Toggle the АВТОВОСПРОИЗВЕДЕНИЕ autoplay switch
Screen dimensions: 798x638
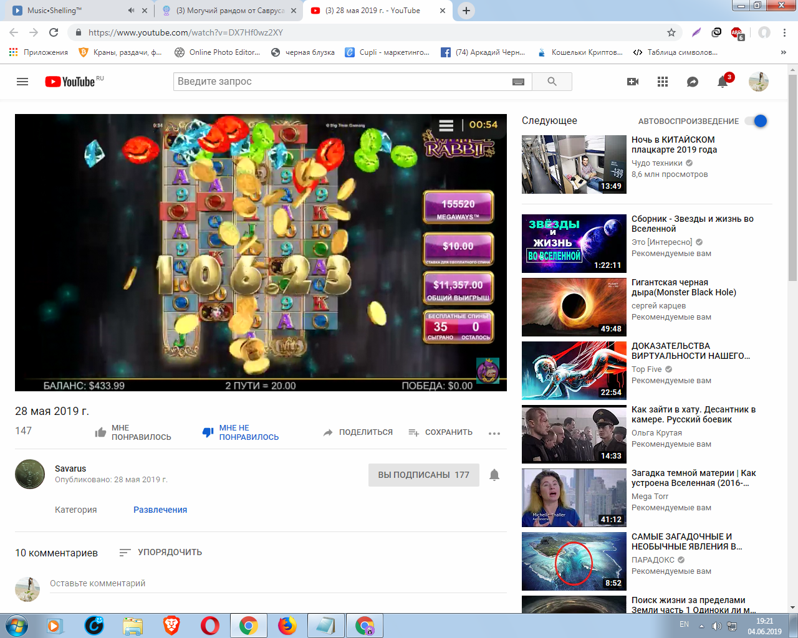[756, 121]
